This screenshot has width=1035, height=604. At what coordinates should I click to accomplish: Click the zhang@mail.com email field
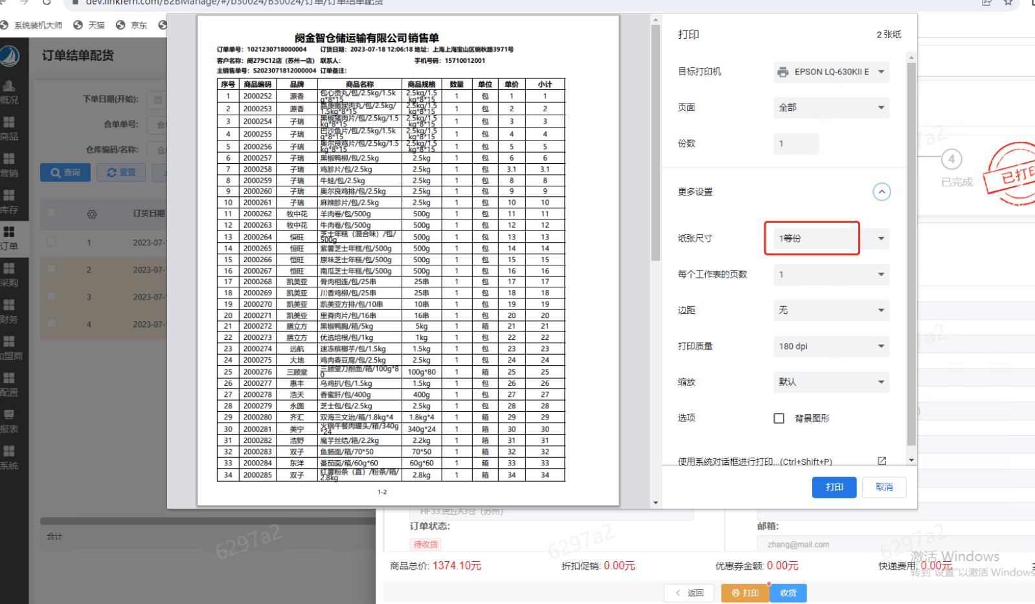[x=897, y=544]
